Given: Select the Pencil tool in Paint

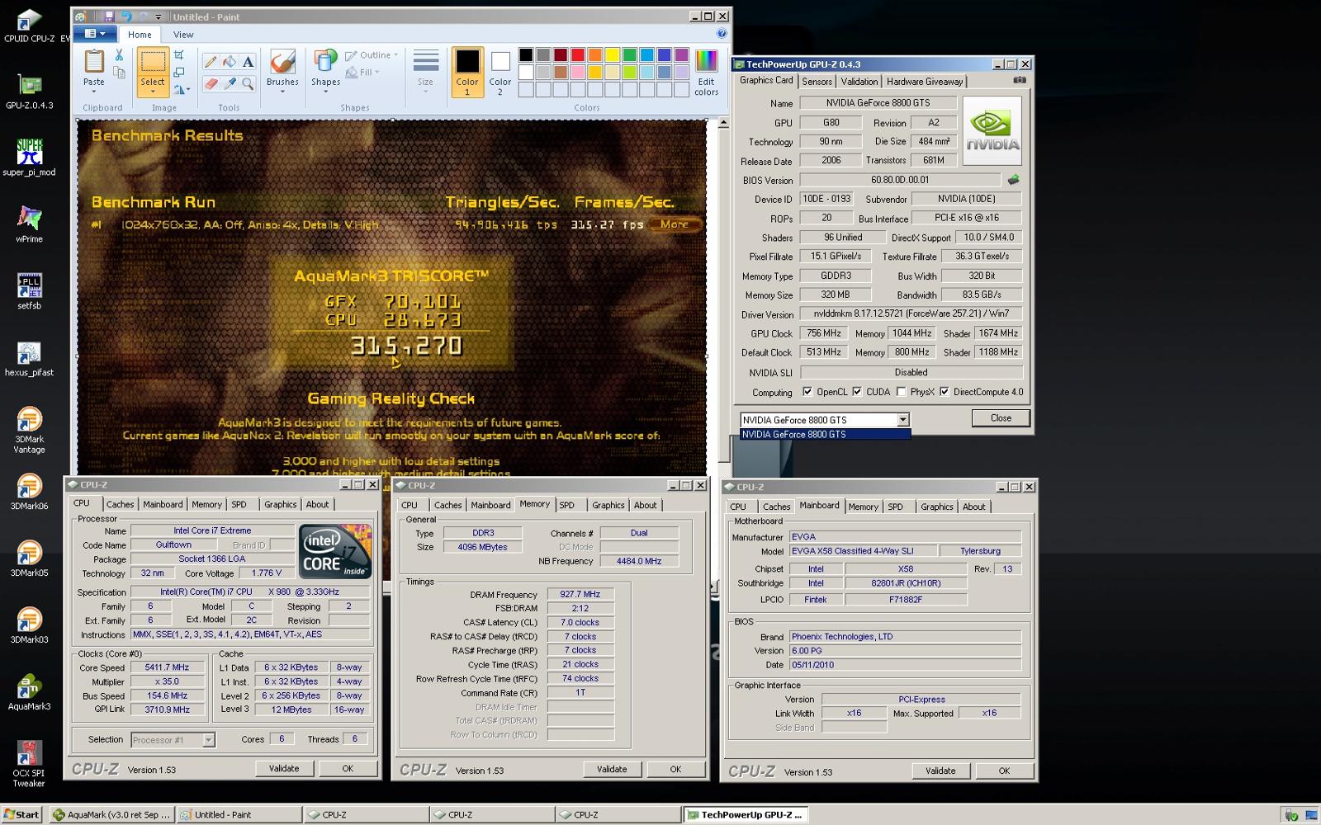Looking at the screenshot, I should (211, 62).
